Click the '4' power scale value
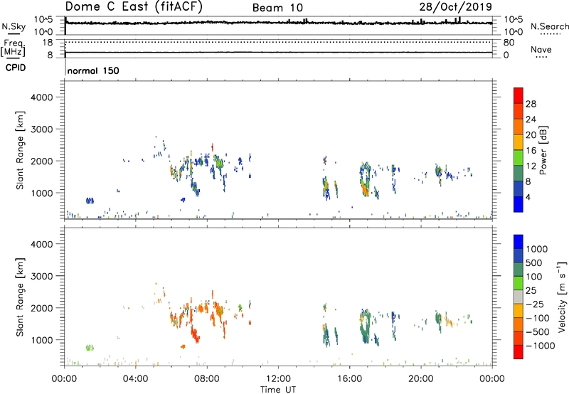Image resolution: width=569 pixels, height=394 pixels. pos(528,197)
